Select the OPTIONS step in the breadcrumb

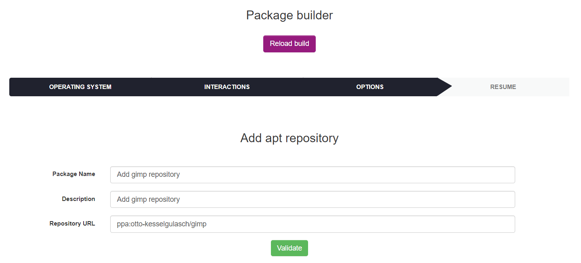(369, 87)
